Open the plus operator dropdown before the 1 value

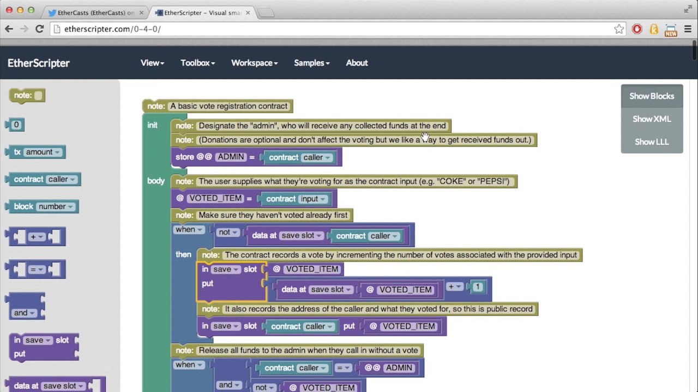[x=455, y=286]
